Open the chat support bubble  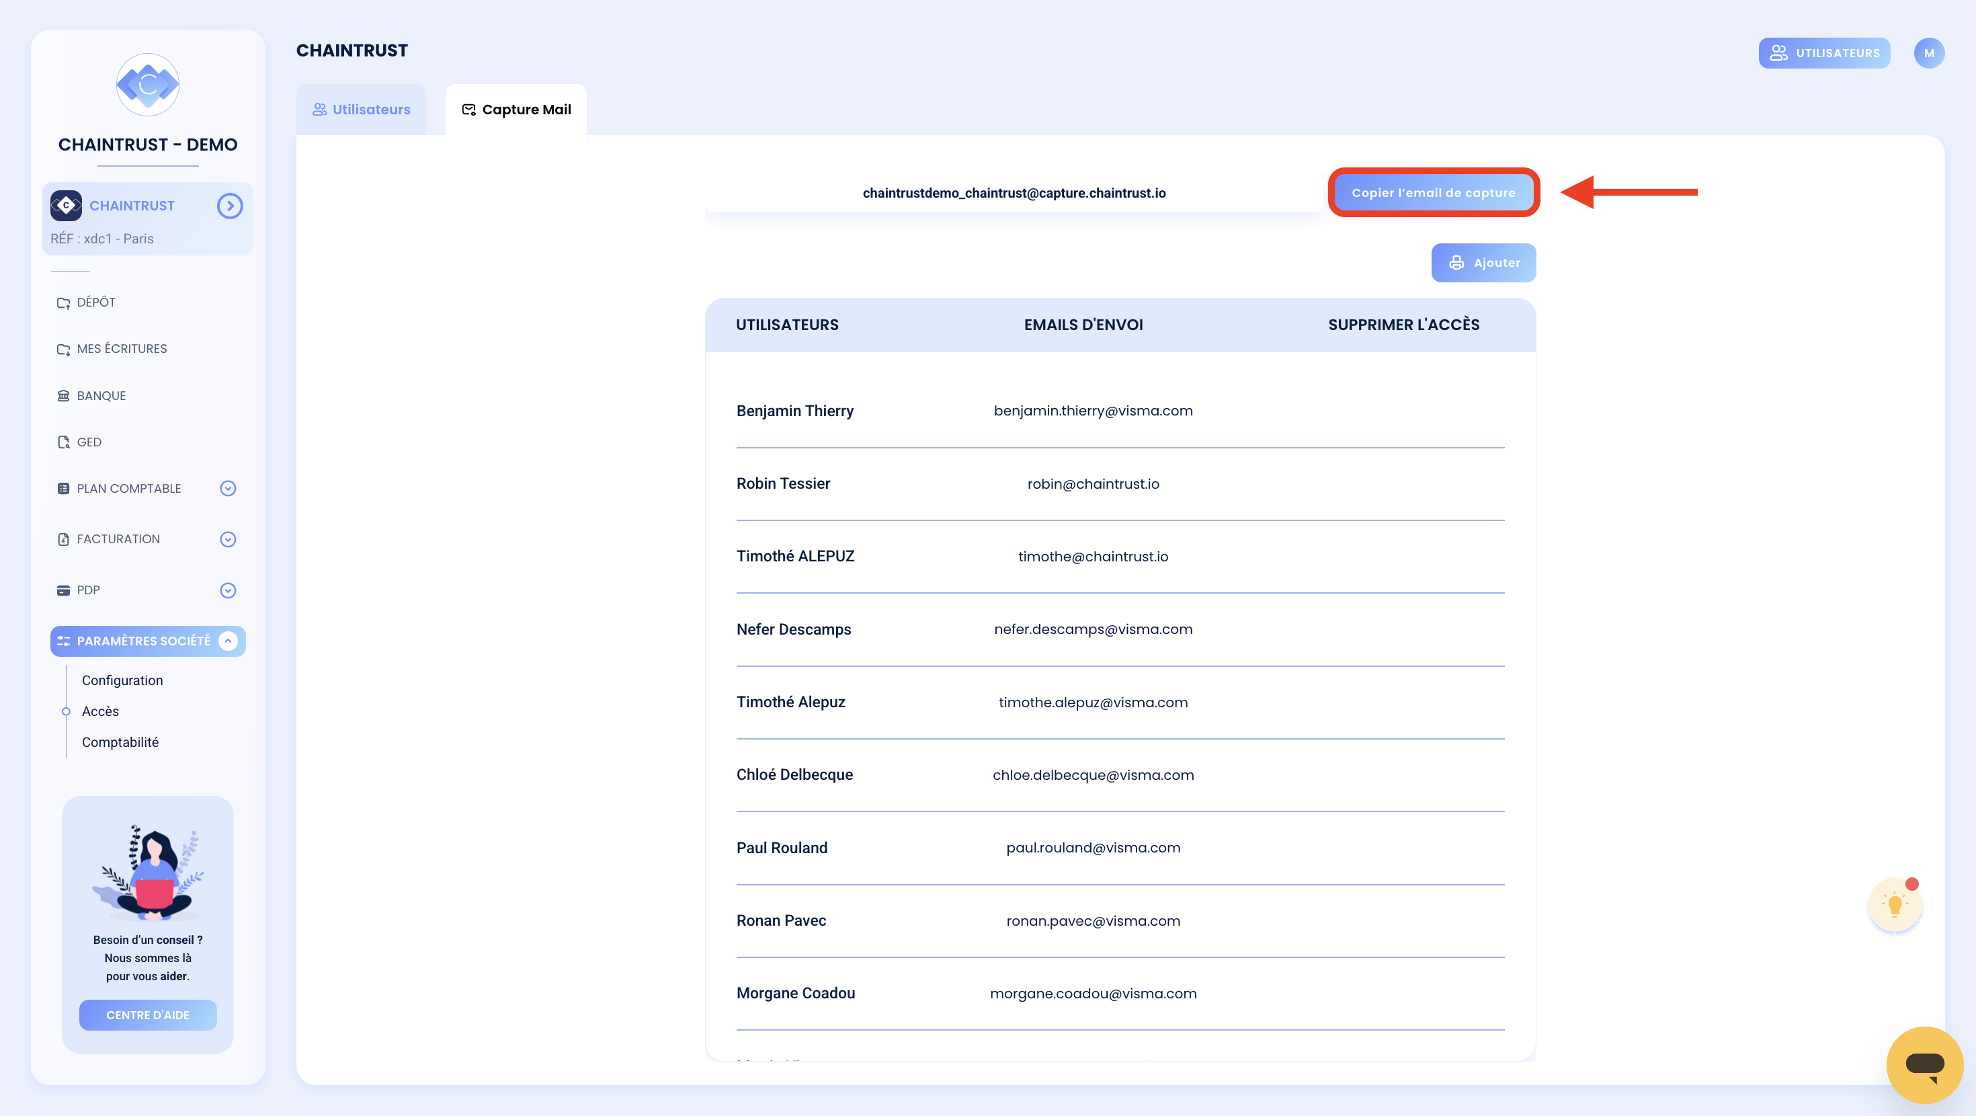(x=1925, y=1065)
